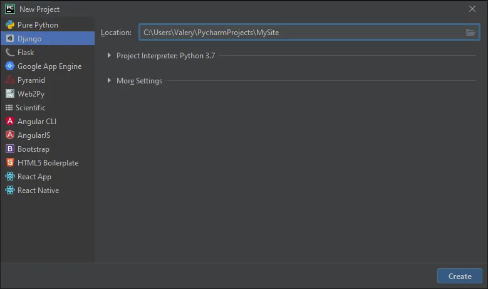
Task: Click the Flask icon in sidebar
Action: 10,53
